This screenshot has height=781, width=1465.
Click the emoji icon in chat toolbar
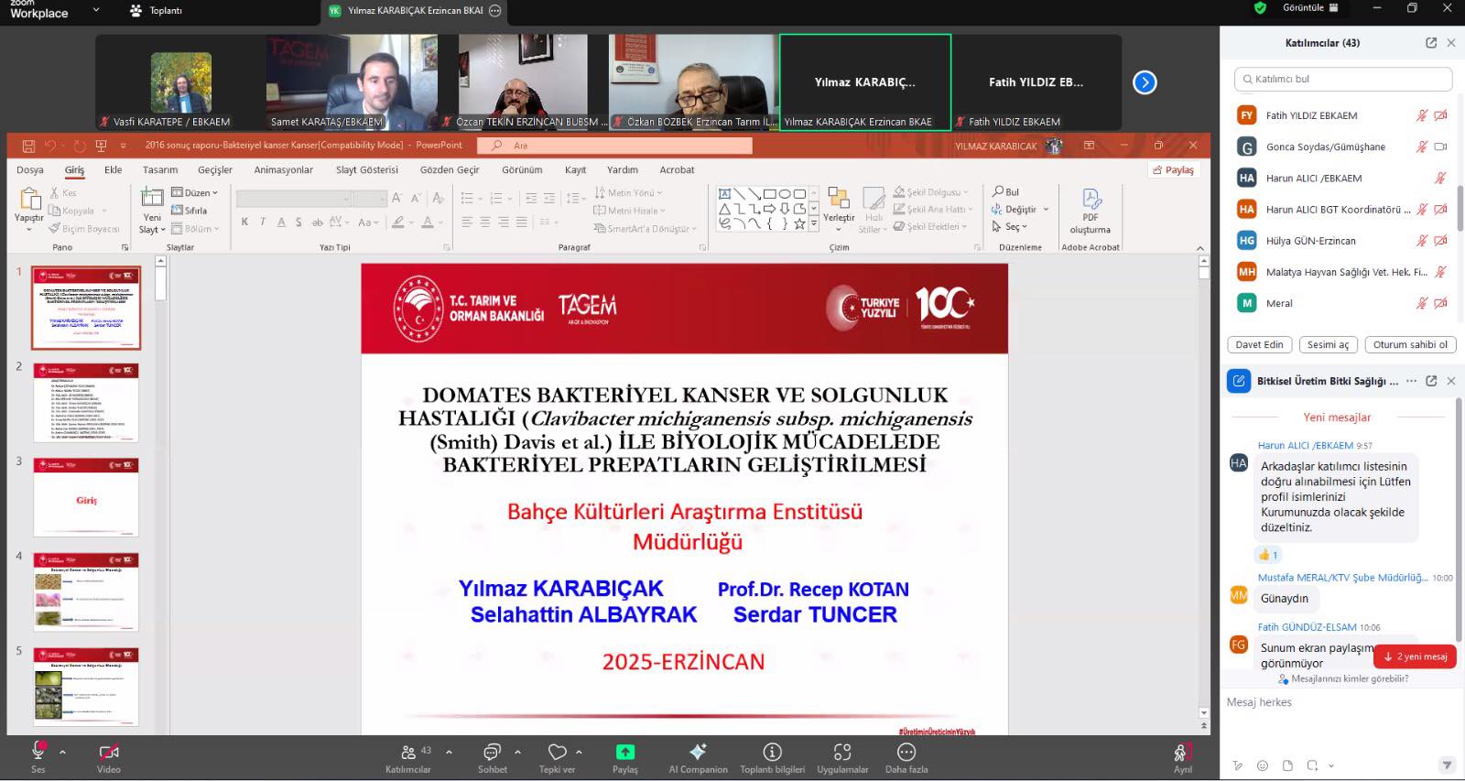1263,765
